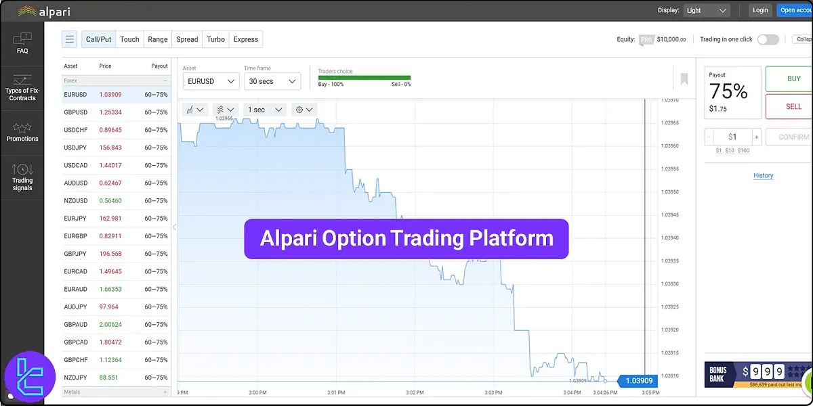Set trade amount to $100 using quick preset
813x406 pixels.
pyautogui.click(x=743, y=150)
